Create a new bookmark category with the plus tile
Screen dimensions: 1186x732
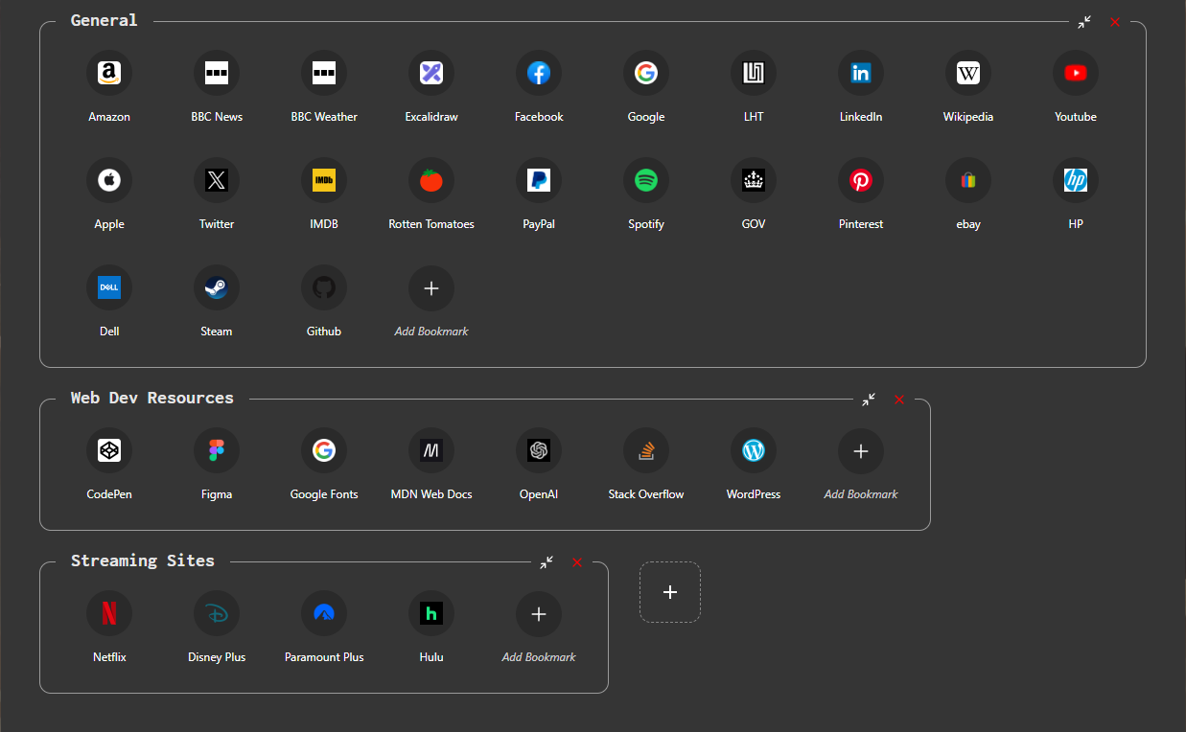coord(669,591)
